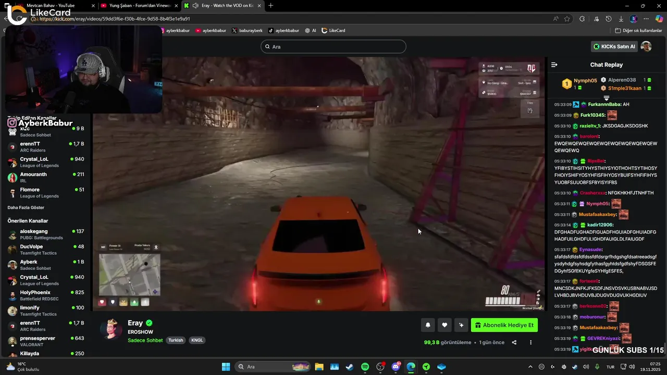Open erennTT channel in followed list
Viewport: 667px width, 375px height.
click(46, 147)
